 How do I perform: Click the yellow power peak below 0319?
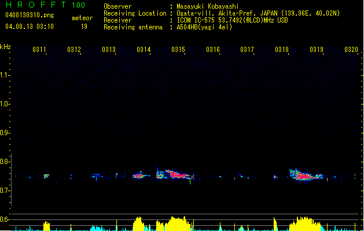[x=304, y=224]
